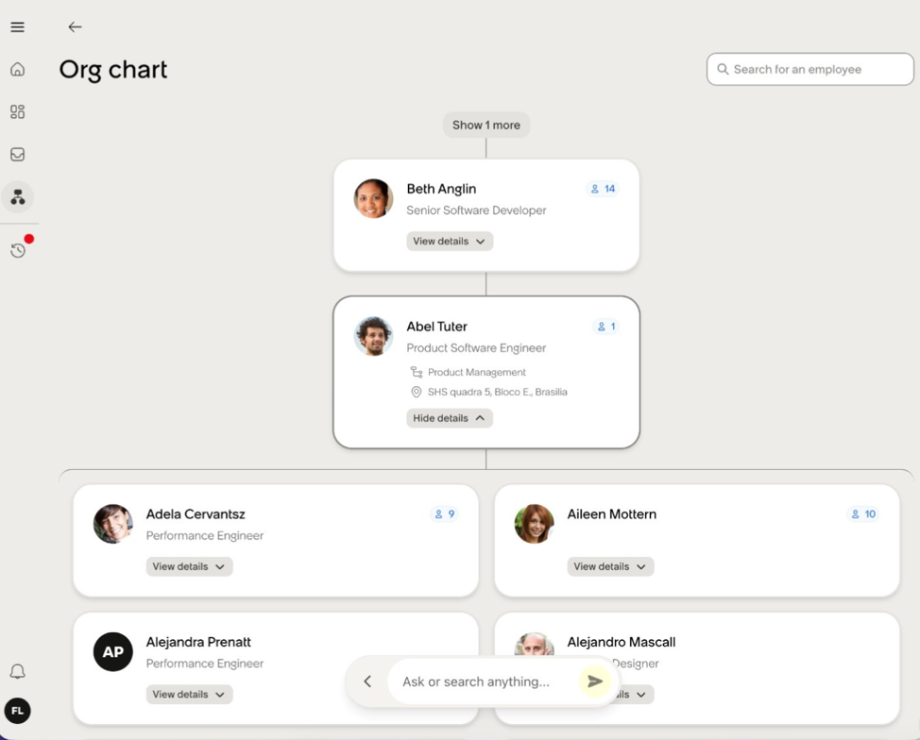Click the Org chart page heading
This screenshot has height=740, width=920.
tap(113, 70)
